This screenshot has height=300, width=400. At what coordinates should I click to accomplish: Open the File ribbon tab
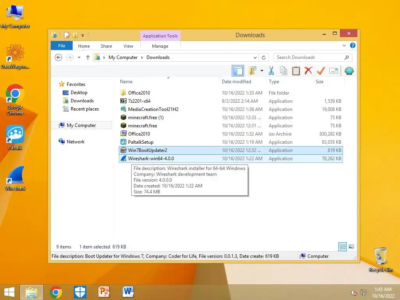62,46
